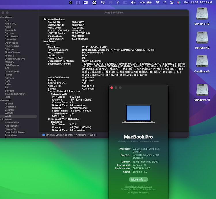Select Diagnostics in the sidebar
216x199 pixels.
tap(12, 43)
